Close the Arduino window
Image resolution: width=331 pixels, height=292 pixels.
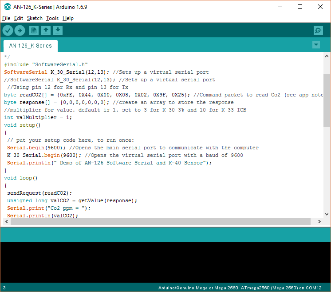pos(320,7)
